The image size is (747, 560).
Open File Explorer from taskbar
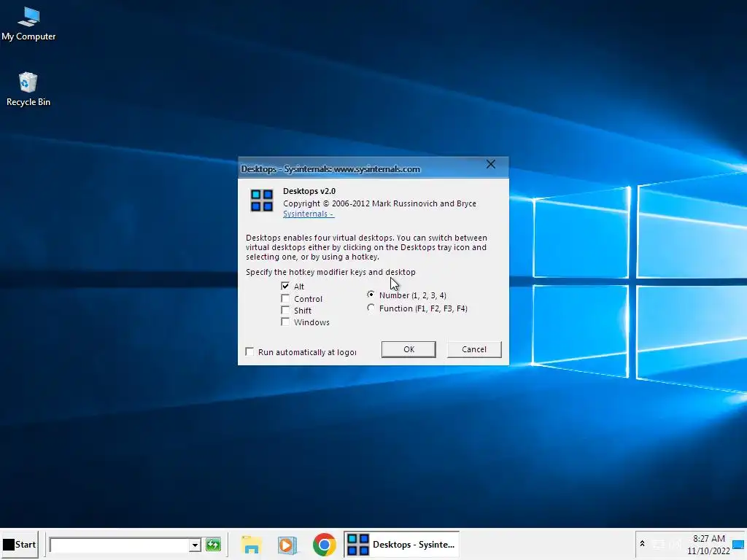click(251, 545)
